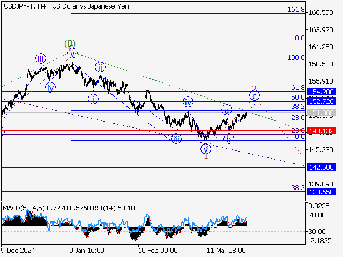Screen dimensions: 343x257
Task: Click the MACD(5,34,5) indicator label
Action: coord(22,207)
